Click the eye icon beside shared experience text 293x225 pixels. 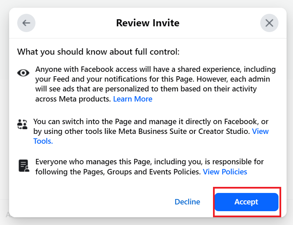pos(23,73)
